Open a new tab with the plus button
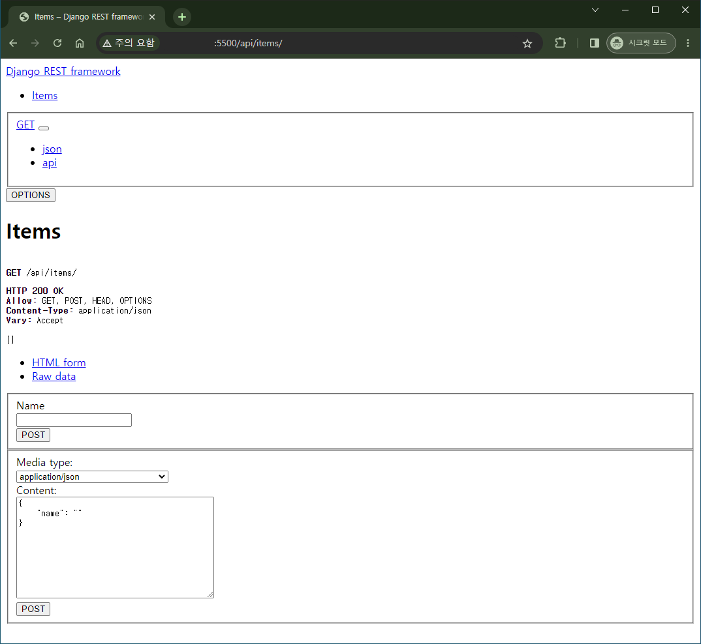Screen dimensions: 701x644 [x=182, y=17]
